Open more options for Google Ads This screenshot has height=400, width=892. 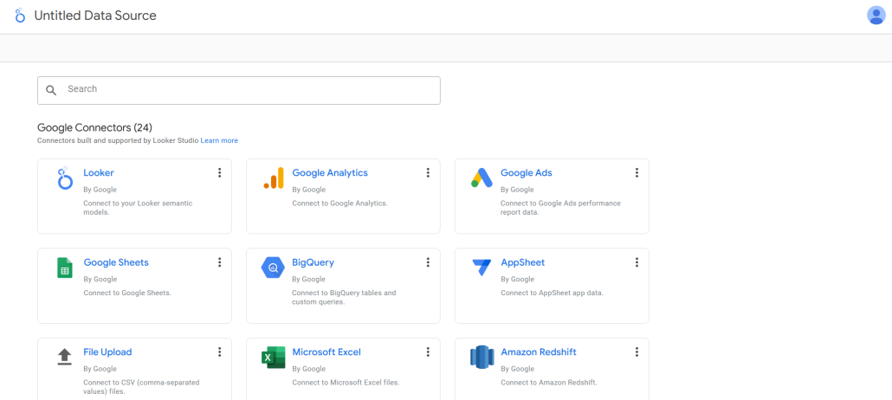(637, 173)
